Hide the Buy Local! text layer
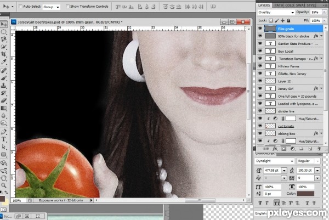329x220 pixels. [260, 51]
